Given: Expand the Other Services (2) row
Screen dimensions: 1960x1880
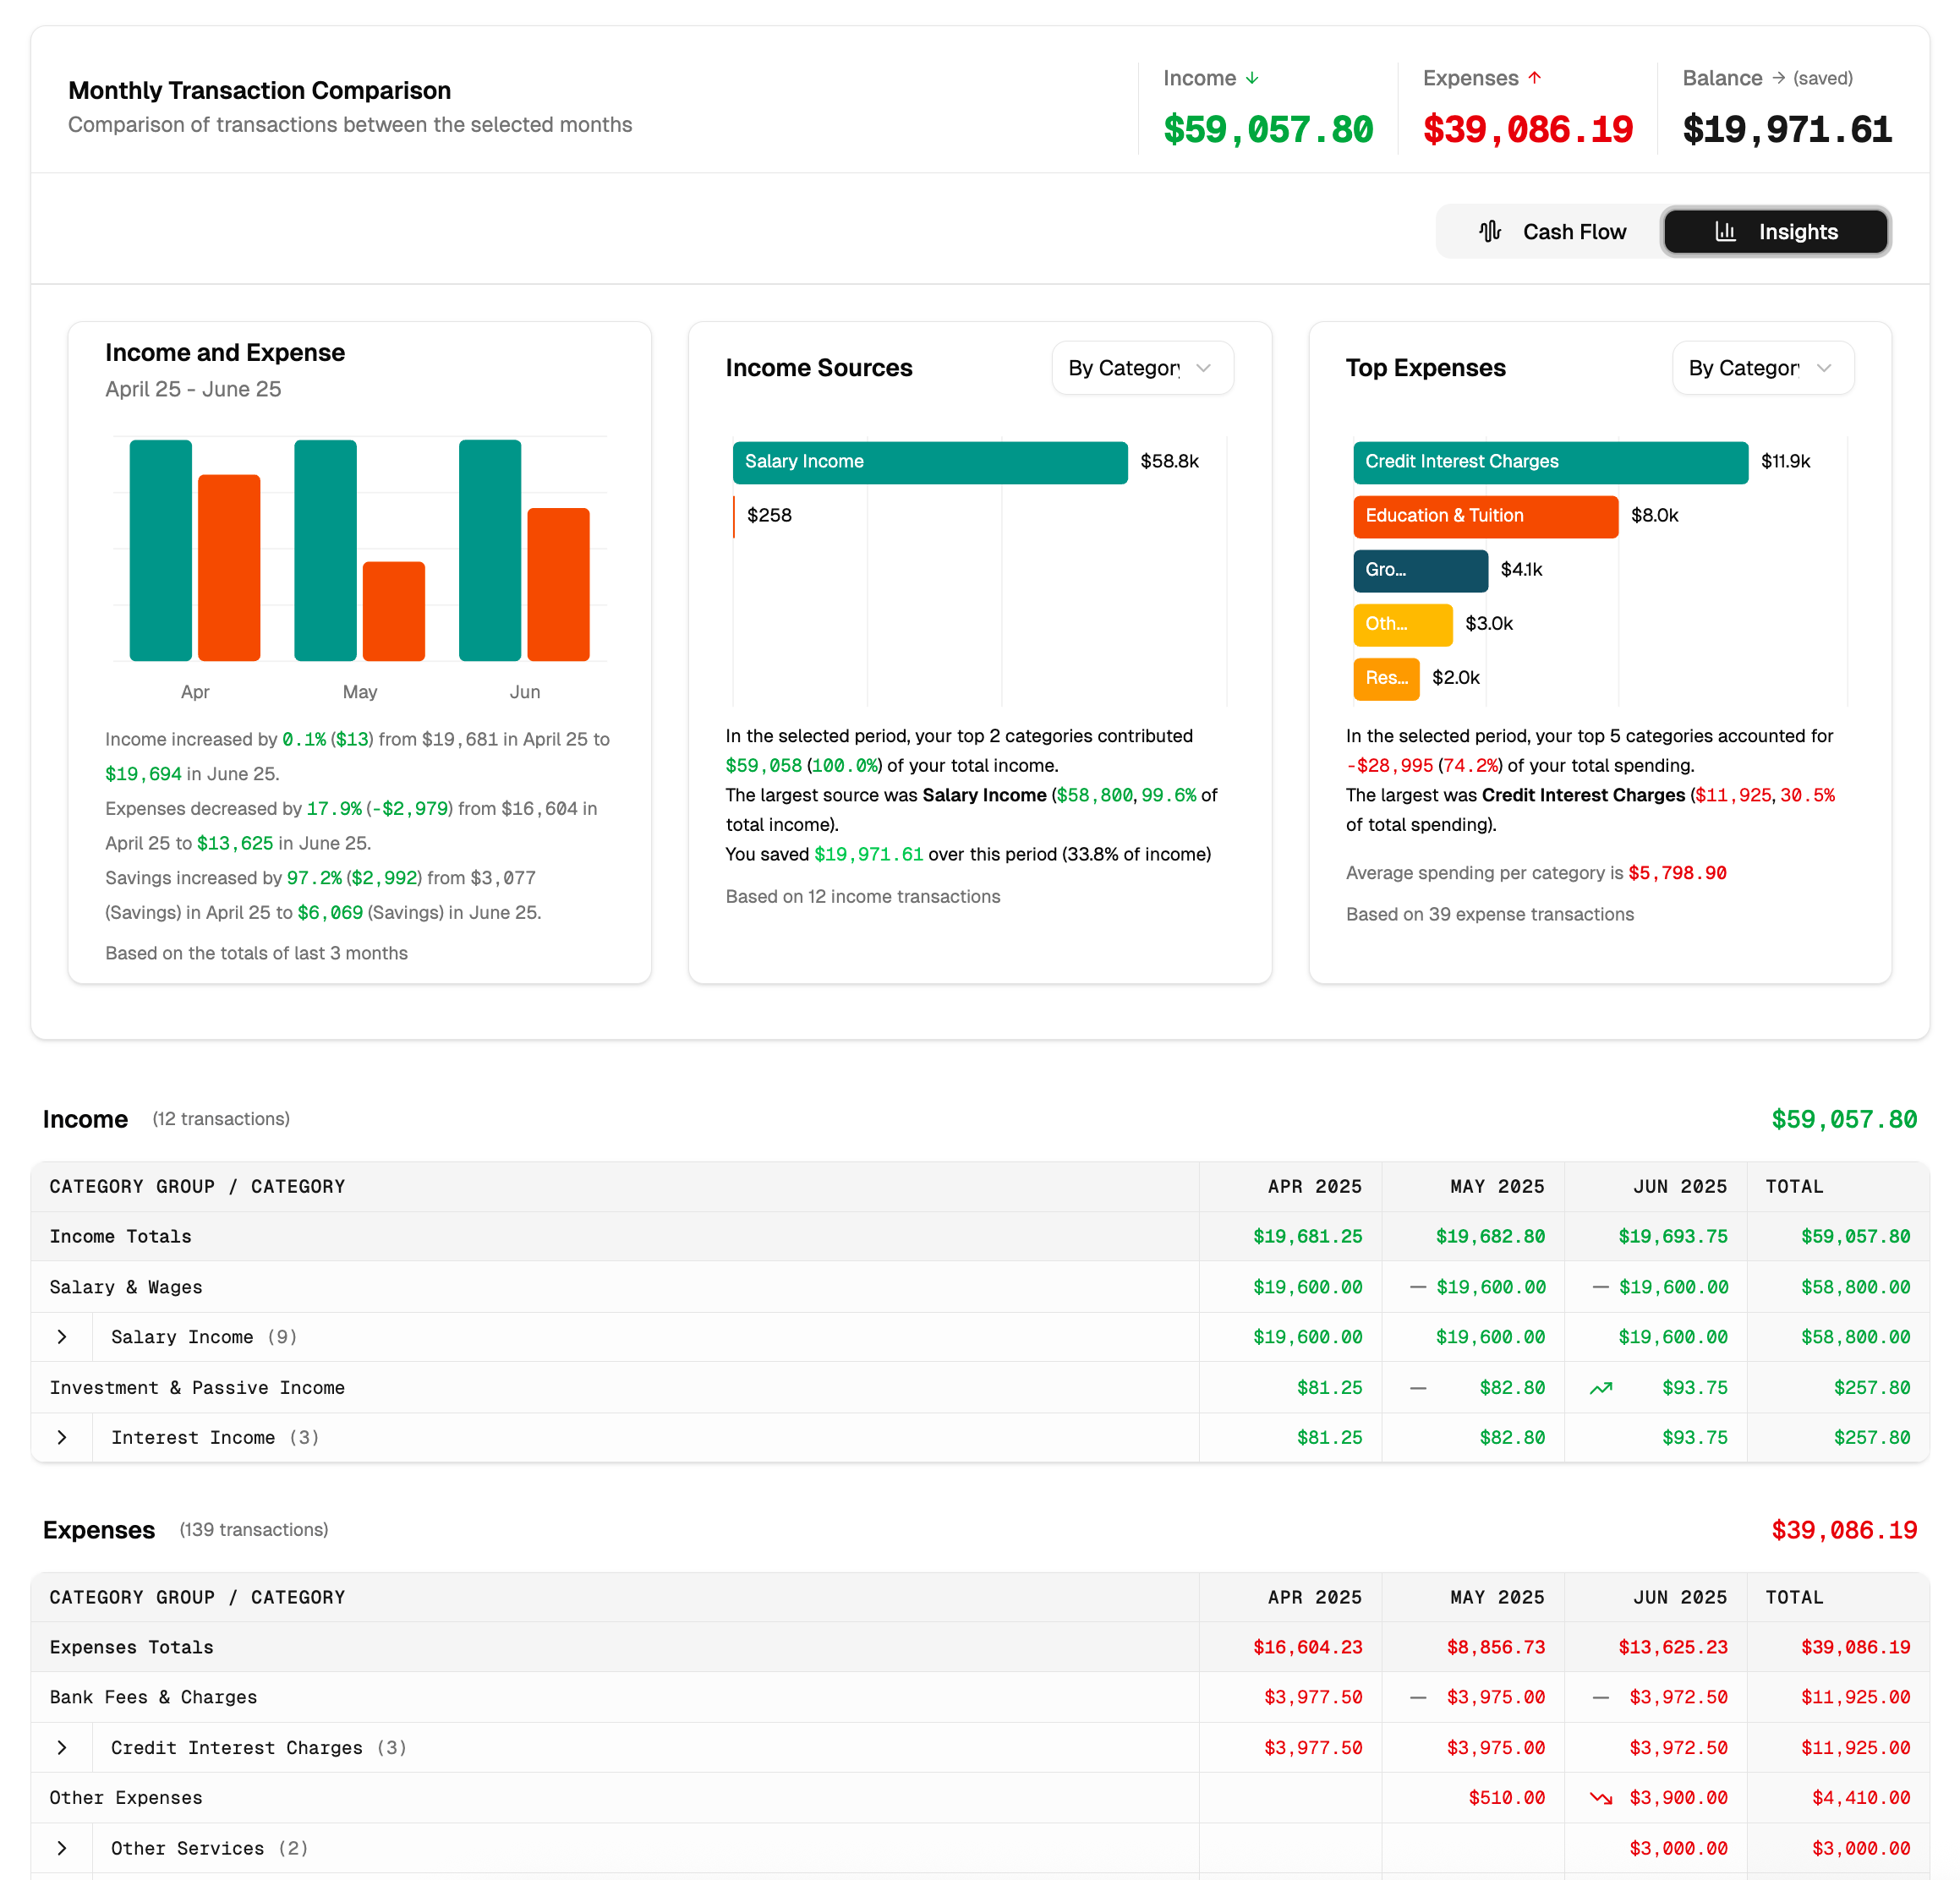Looking at the screenshot, I should click(x=63, y=1848).
